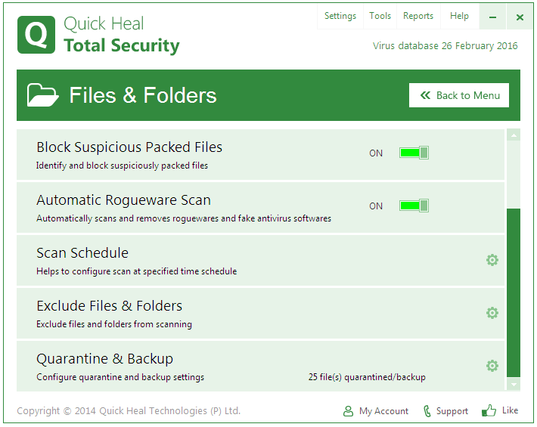Click the My Account person icon

348,411
